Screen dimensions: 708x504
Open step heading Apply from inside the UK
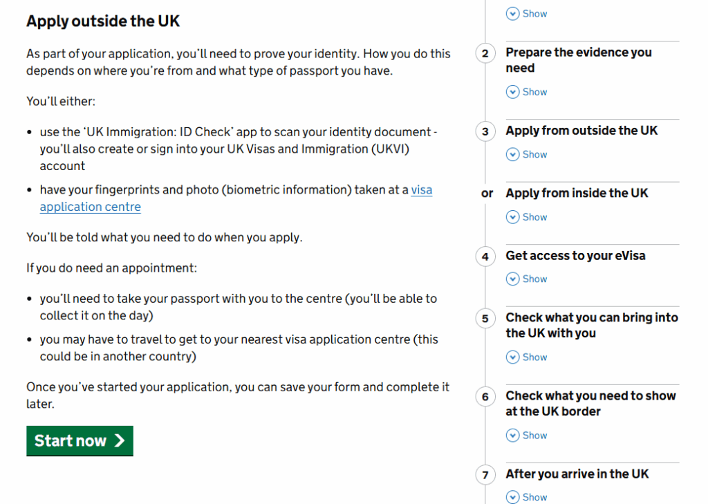point(577,193)
